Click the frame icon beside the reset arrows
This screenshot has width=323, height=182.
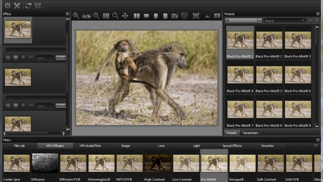point(38,6)
